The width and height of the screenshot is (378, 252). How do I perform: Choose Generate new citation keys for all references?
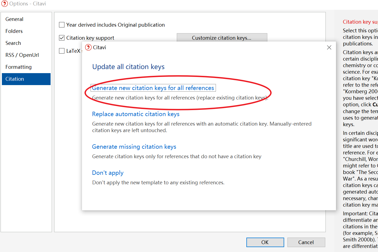[153, 88]
